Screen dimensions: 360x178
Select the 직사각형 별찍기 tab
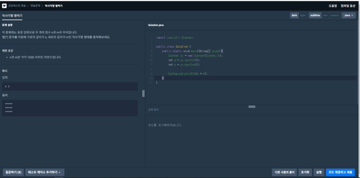click(12, 15)
